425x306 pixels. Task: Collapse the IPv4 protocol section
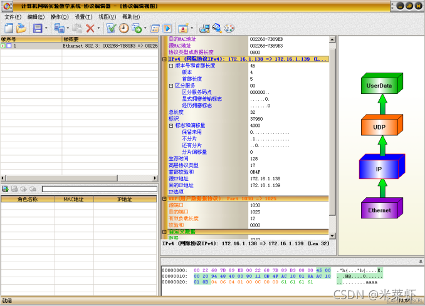click(x=165, y=59)
